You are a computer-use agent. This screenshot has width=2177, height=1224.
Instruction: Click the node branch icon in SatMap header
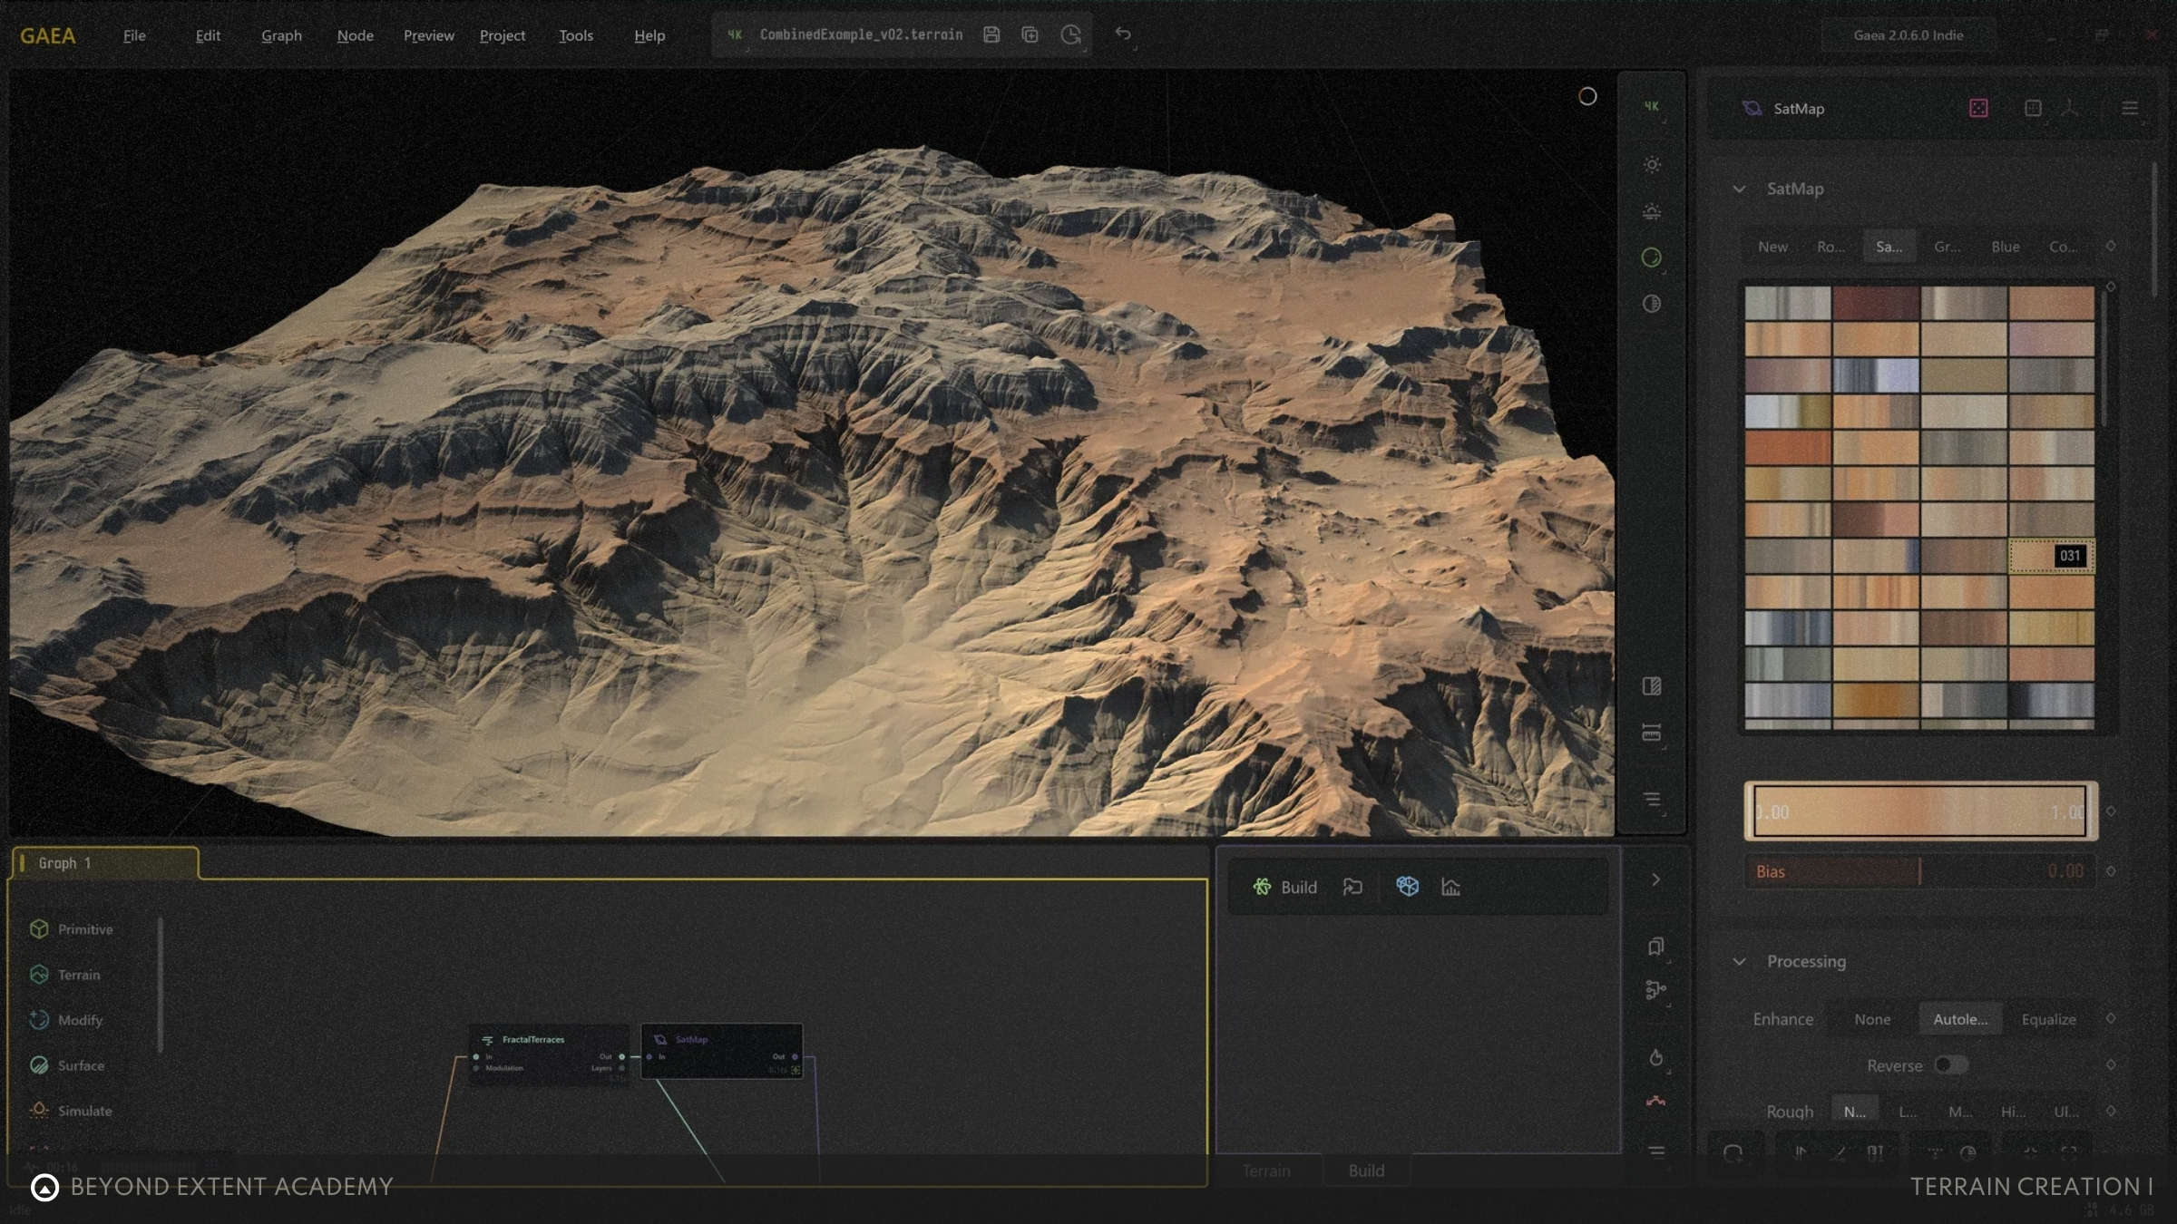[x=2070, y=108]
